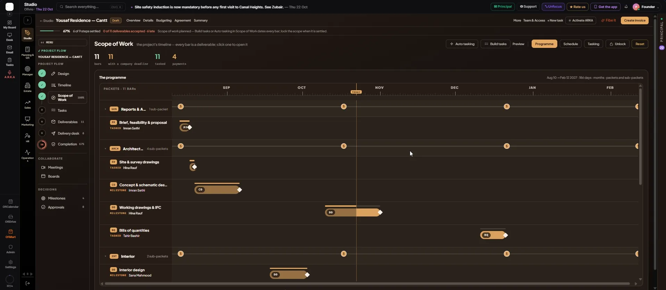Collapse the Architecture ARCH packet group
666x290 pixels.
[105, 149]
